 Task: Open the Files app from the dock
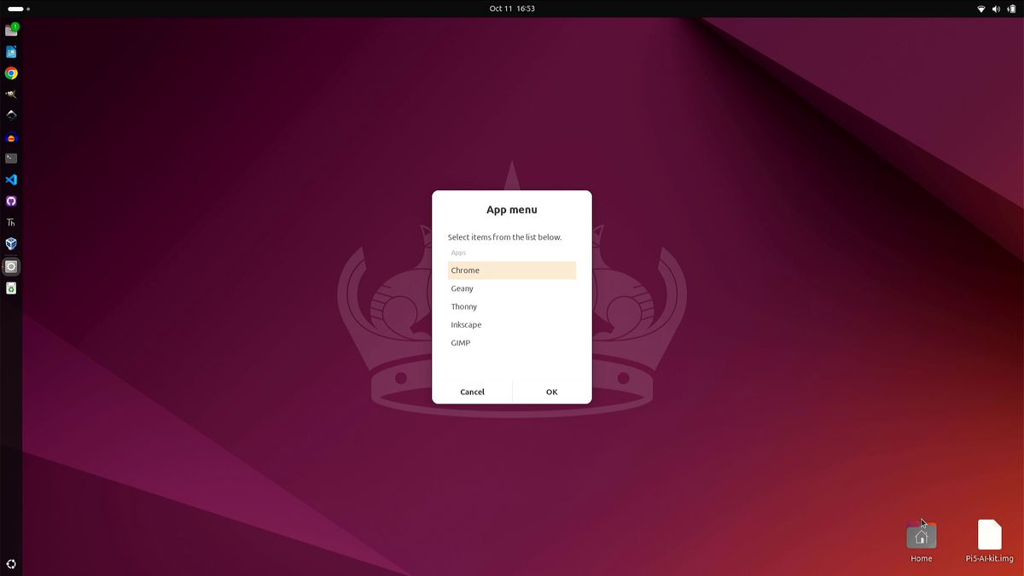click(x=11, y=28)
